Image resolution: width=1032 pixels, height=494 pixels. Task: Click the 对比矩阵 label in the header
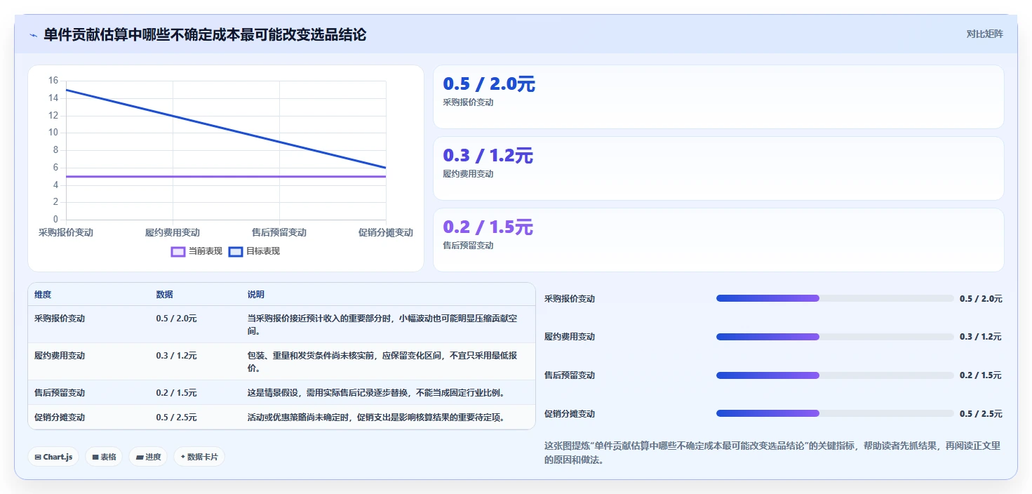pyautogui.click(x=984, y=34)
